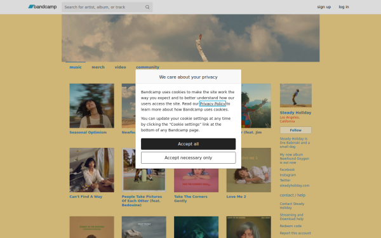Open the Twitter link
The height and width of the screenshot is (238, 381).
(285, 180)
